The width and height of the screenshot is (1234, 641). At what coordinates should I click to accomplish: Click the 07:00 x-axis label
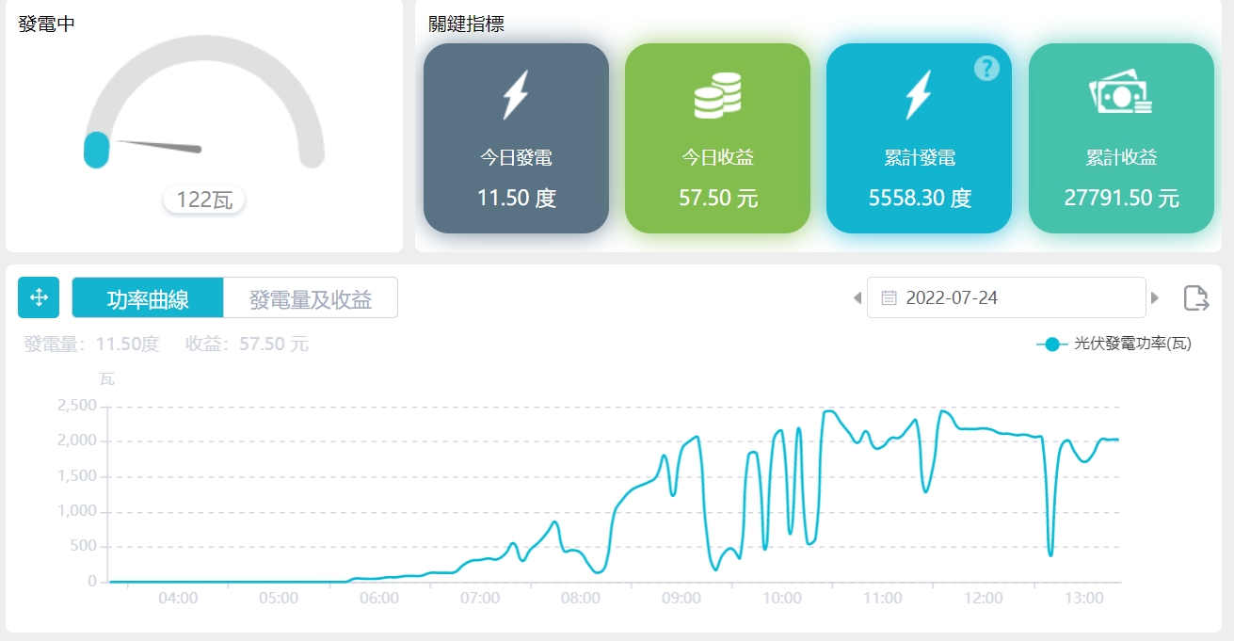[x=480, y=598]
